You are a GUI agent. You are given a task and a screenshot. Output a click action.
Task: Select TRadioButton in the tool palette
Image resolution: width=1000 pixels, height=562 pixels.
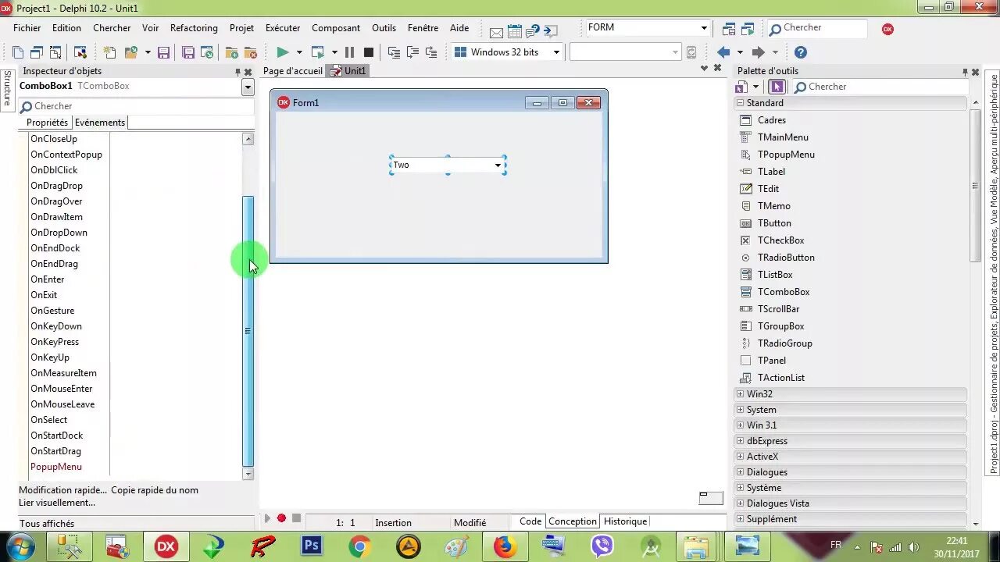[x=786, y=258]
